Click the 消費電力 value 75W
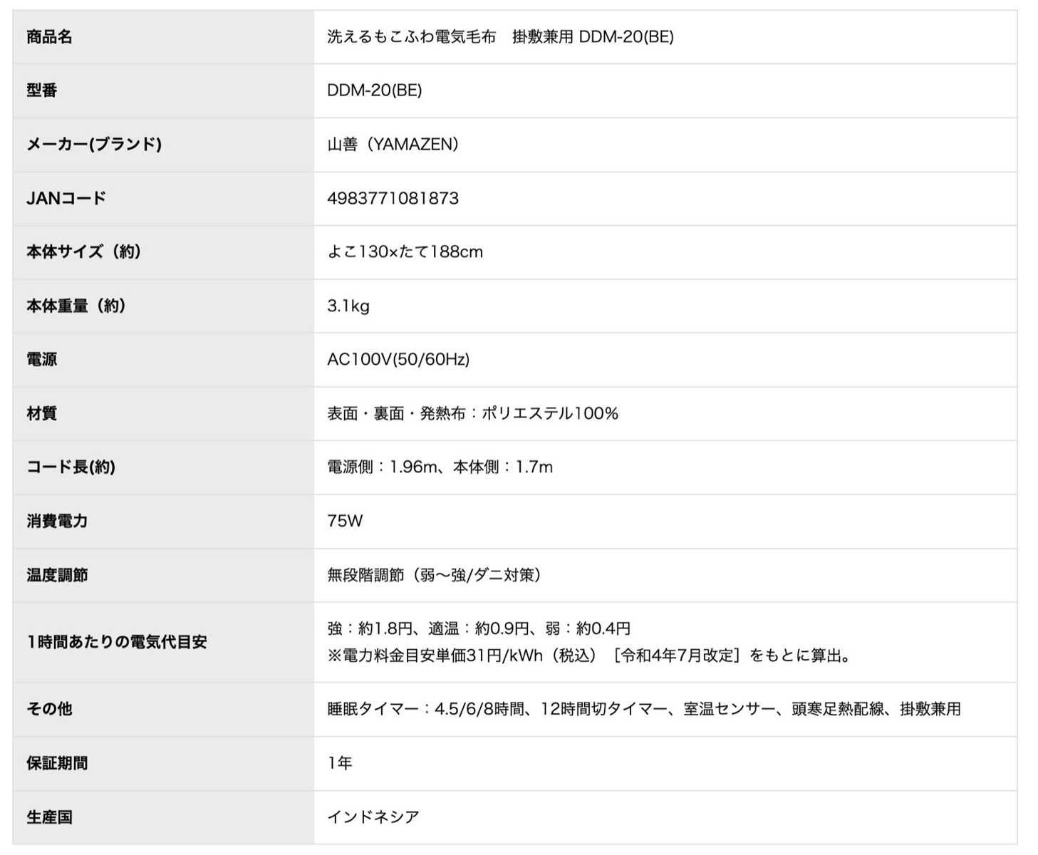Screen dimensions: 1038x855 (342, 522)
